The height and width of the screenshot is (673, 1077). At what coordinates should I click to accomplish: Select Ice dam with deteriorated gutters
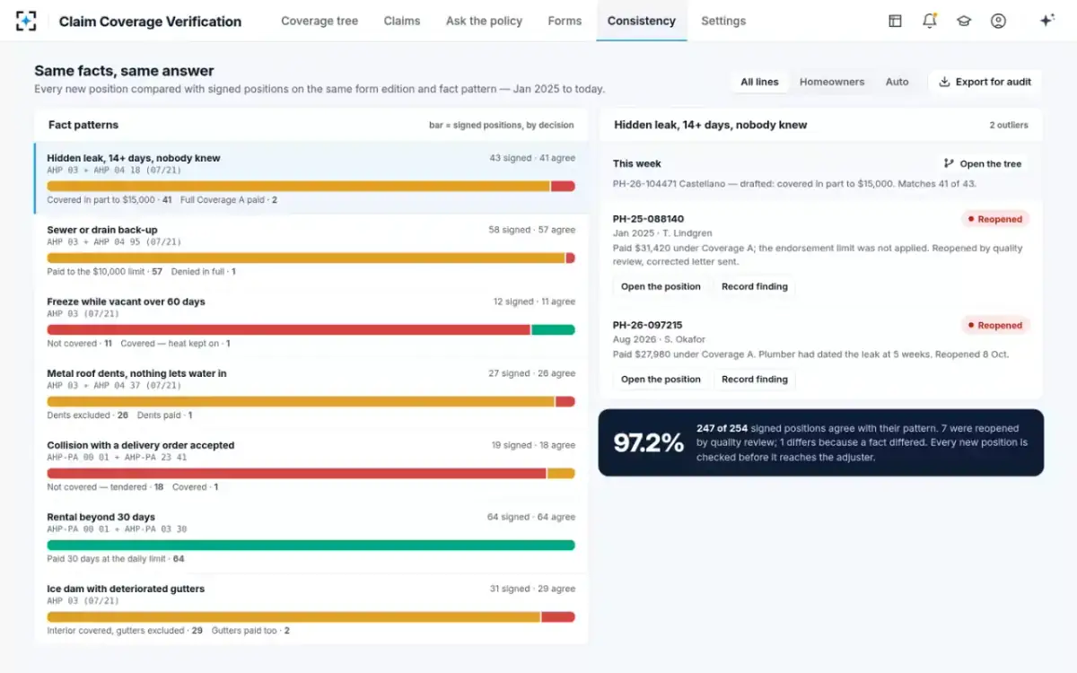(311, 609)
